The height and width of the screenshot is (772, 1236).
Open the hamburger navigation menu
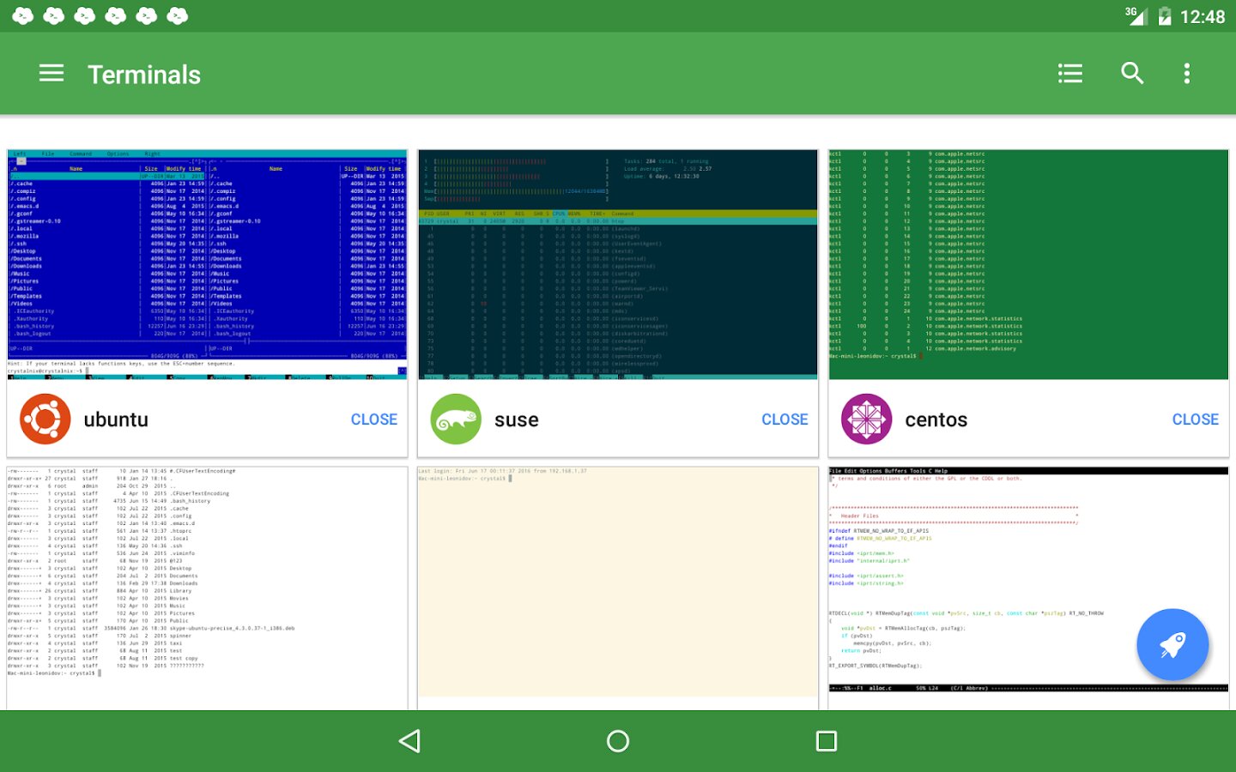51,74
